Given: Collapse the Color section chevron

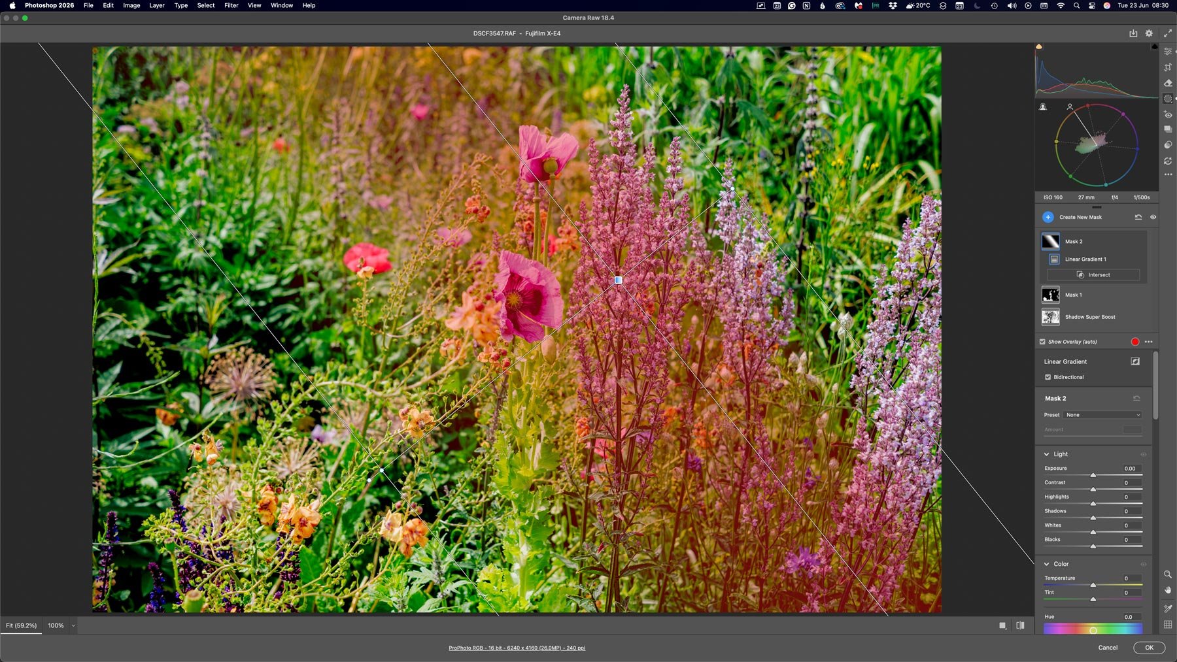Looking at the screenshot, I should (1046, 564).
